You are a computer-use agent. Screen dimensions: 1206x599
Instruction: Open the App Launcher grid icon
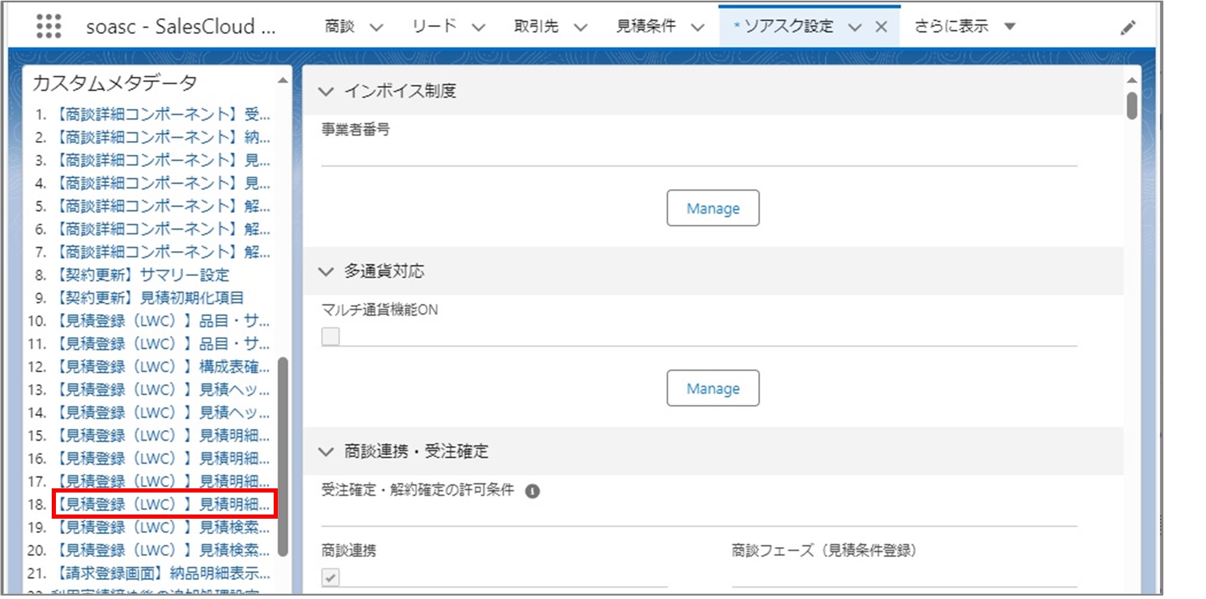49,26
